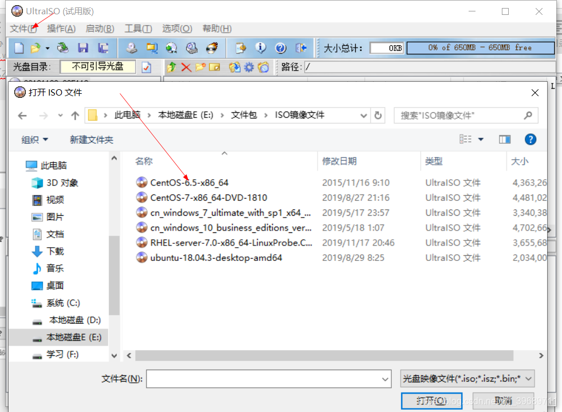Sort by 名称 column header
This screenshot has width=562, height=412.
pos(144,161)
